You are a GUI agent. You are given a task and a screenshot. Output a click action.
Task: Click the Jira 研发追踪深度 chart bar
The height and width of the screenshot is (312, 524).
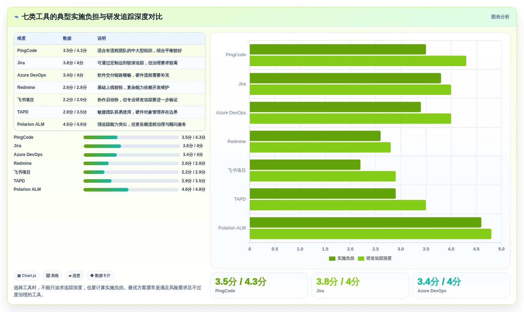[351, 90]
